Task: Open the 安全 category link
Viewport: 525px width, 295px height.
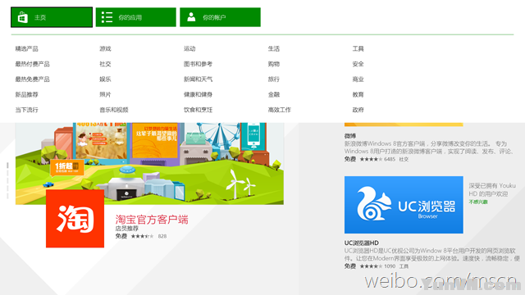Action: click(x=358, y=64)
